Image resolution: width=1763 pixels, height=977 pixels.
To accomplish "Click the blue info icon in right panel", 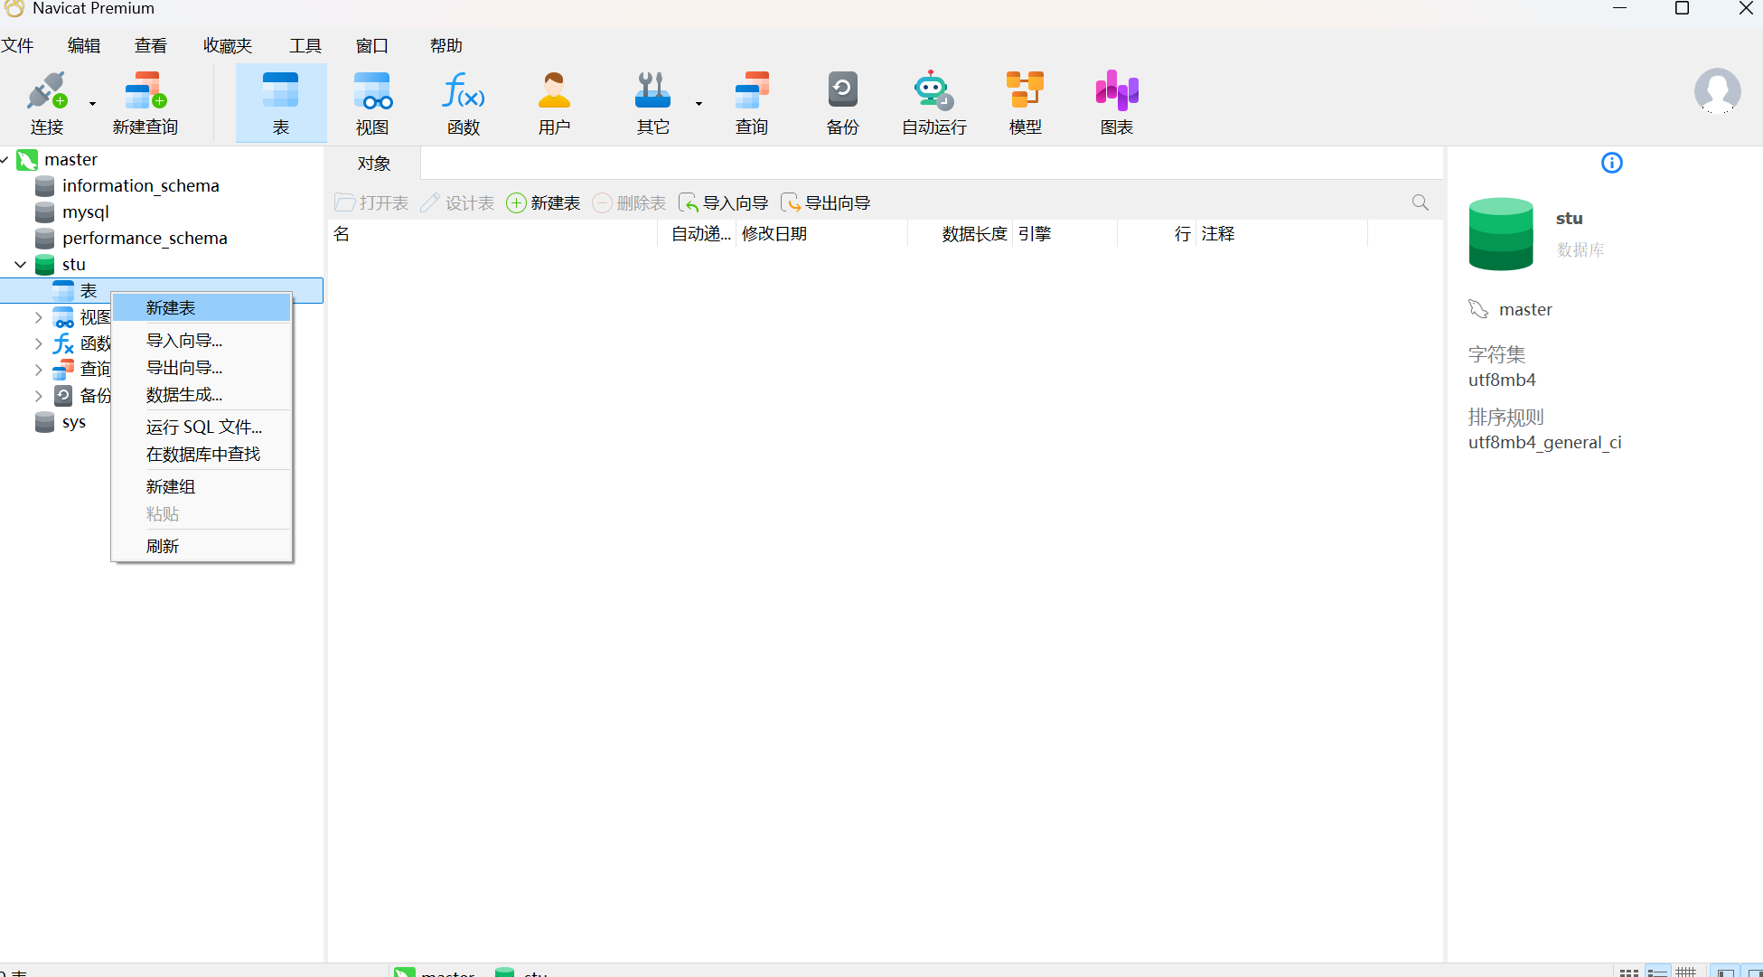I will [1611, 163].
